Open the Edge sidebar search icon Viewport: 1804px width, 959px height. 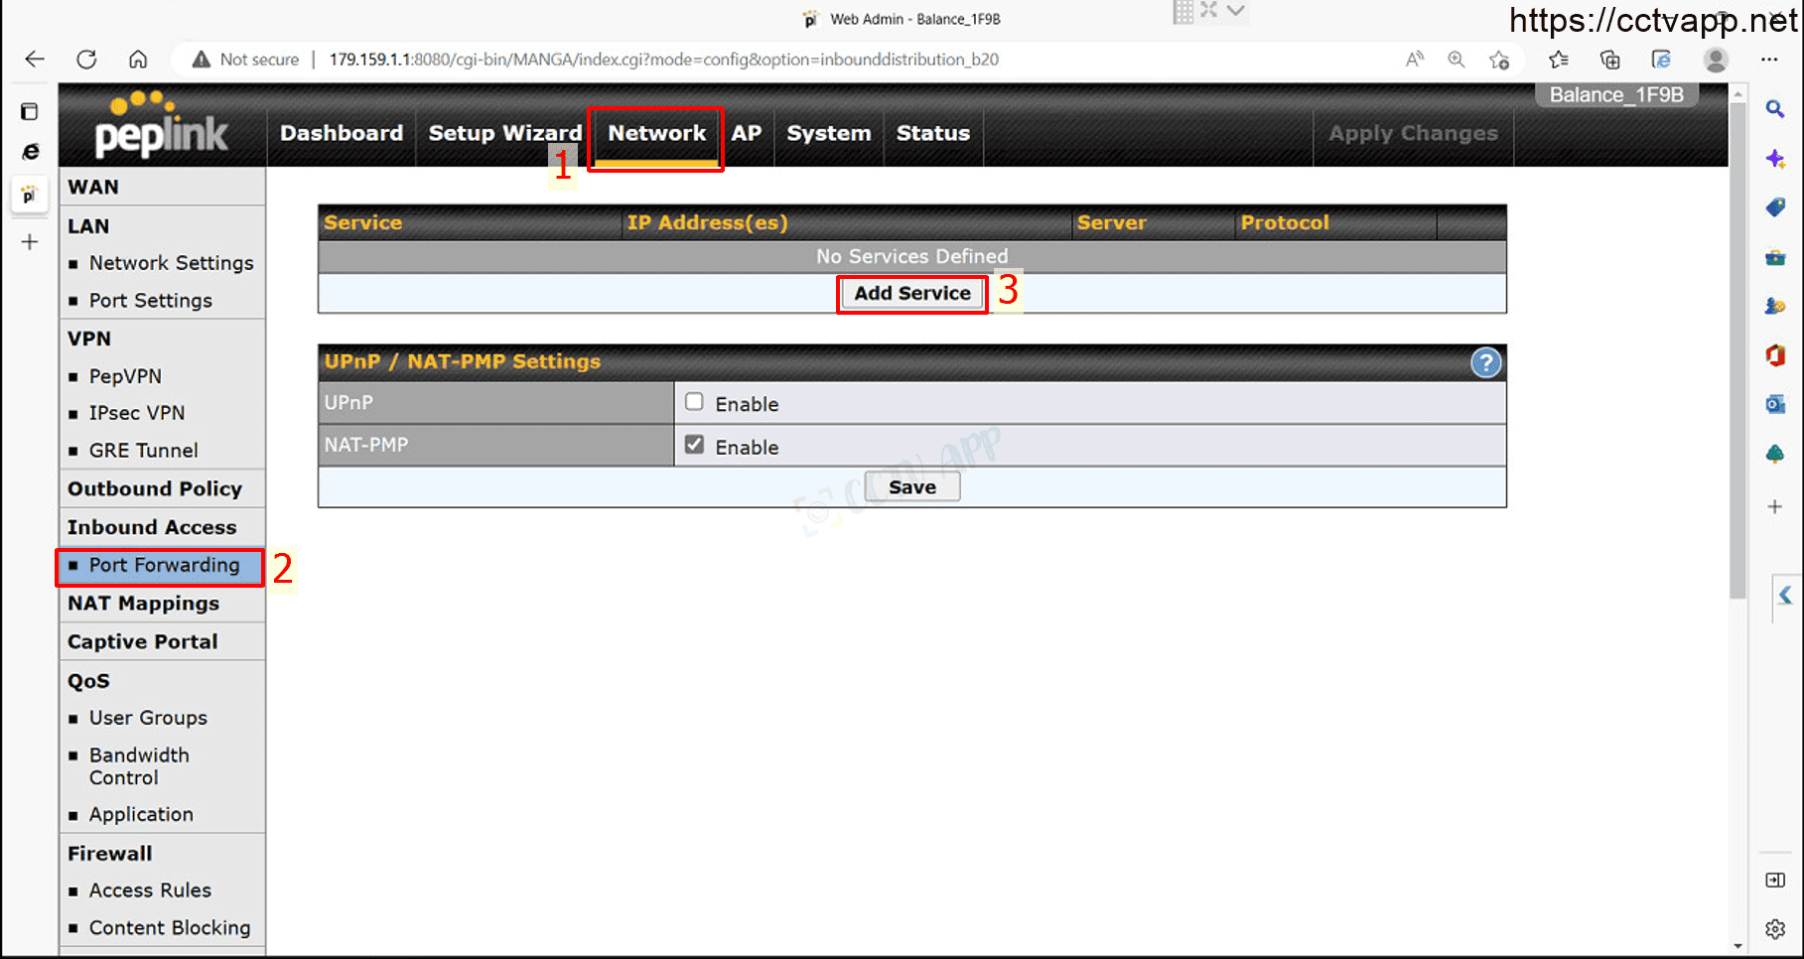[1775, 109]
